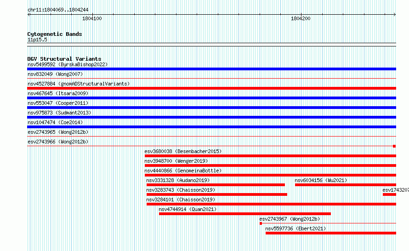Select the nsv5499592 blue variant bar
This screenshot has height=251, width=409.
(x=211, y=69)
